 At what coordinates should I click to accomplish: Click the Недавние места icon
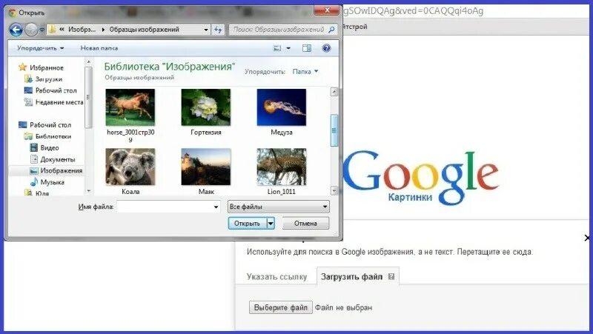point(28,101)
